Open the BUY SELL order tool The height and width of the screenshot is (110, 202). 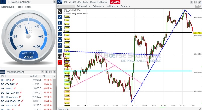pos(60,51)
